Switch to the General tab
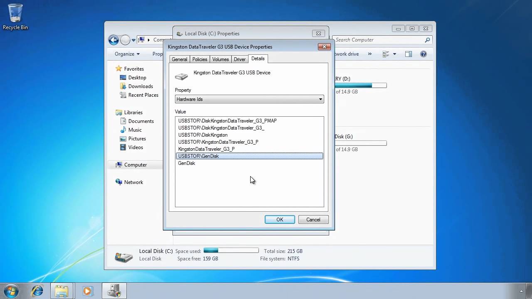 (180, 59)
